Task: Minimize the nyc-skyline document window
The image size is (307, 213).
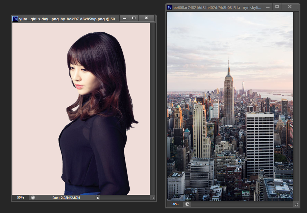Action: [268, 7]
